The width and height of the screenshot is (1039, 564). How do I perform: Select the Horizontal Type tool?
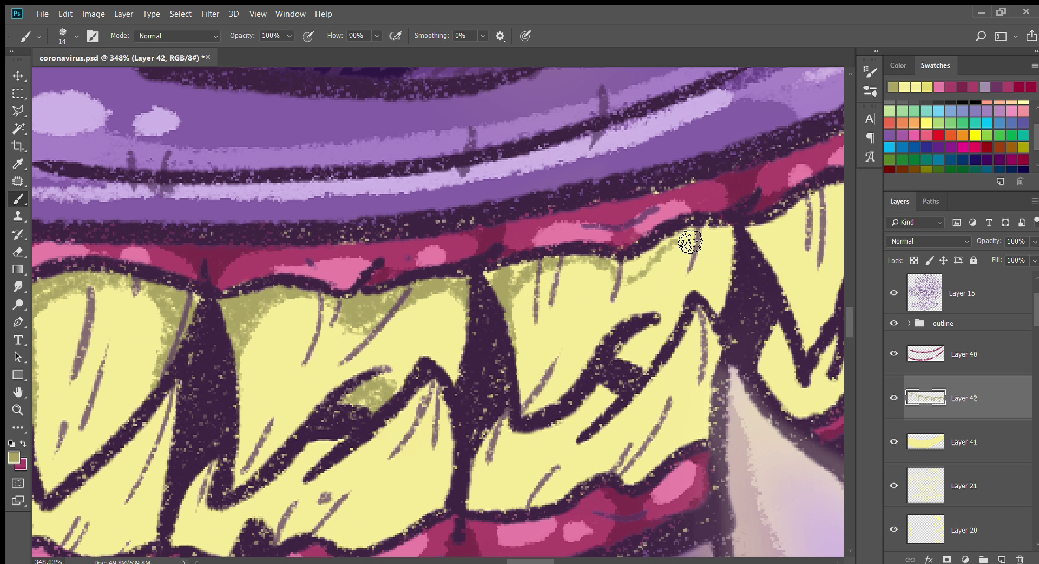[x=18, y=340]
